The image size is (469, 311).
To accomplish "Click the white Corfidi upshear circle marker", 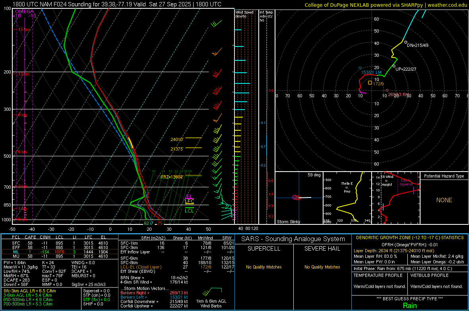I will [x=394, y=66].
